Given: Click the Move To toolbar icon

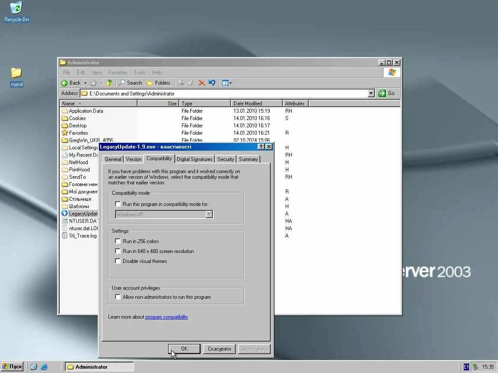Looking at the screenshot, I should [x=182, y=83].
